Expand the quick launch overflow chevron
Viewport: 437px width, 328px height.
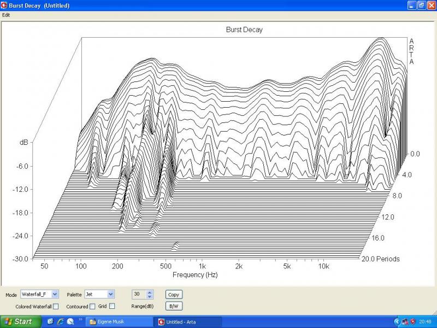coord(81,319)
